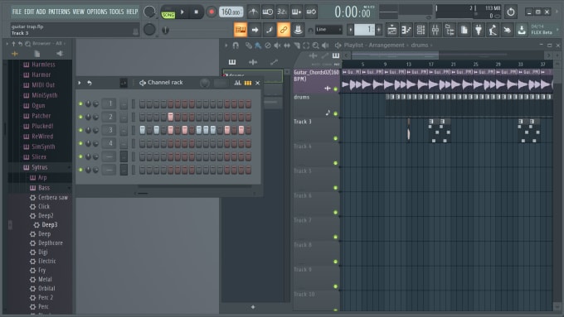Open the mixer icon in toolbar
Screen dimensions: 564x317
coord(435,30)
